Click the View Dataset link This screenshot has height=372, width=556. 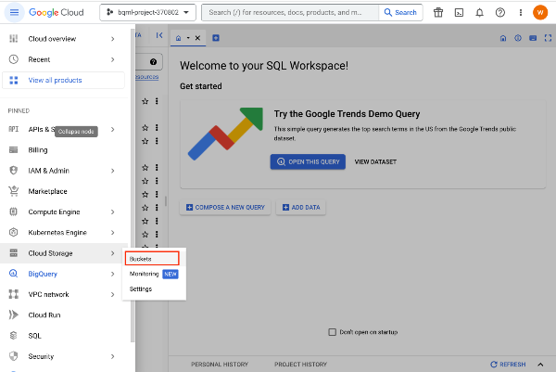click(x=375, y=161)
